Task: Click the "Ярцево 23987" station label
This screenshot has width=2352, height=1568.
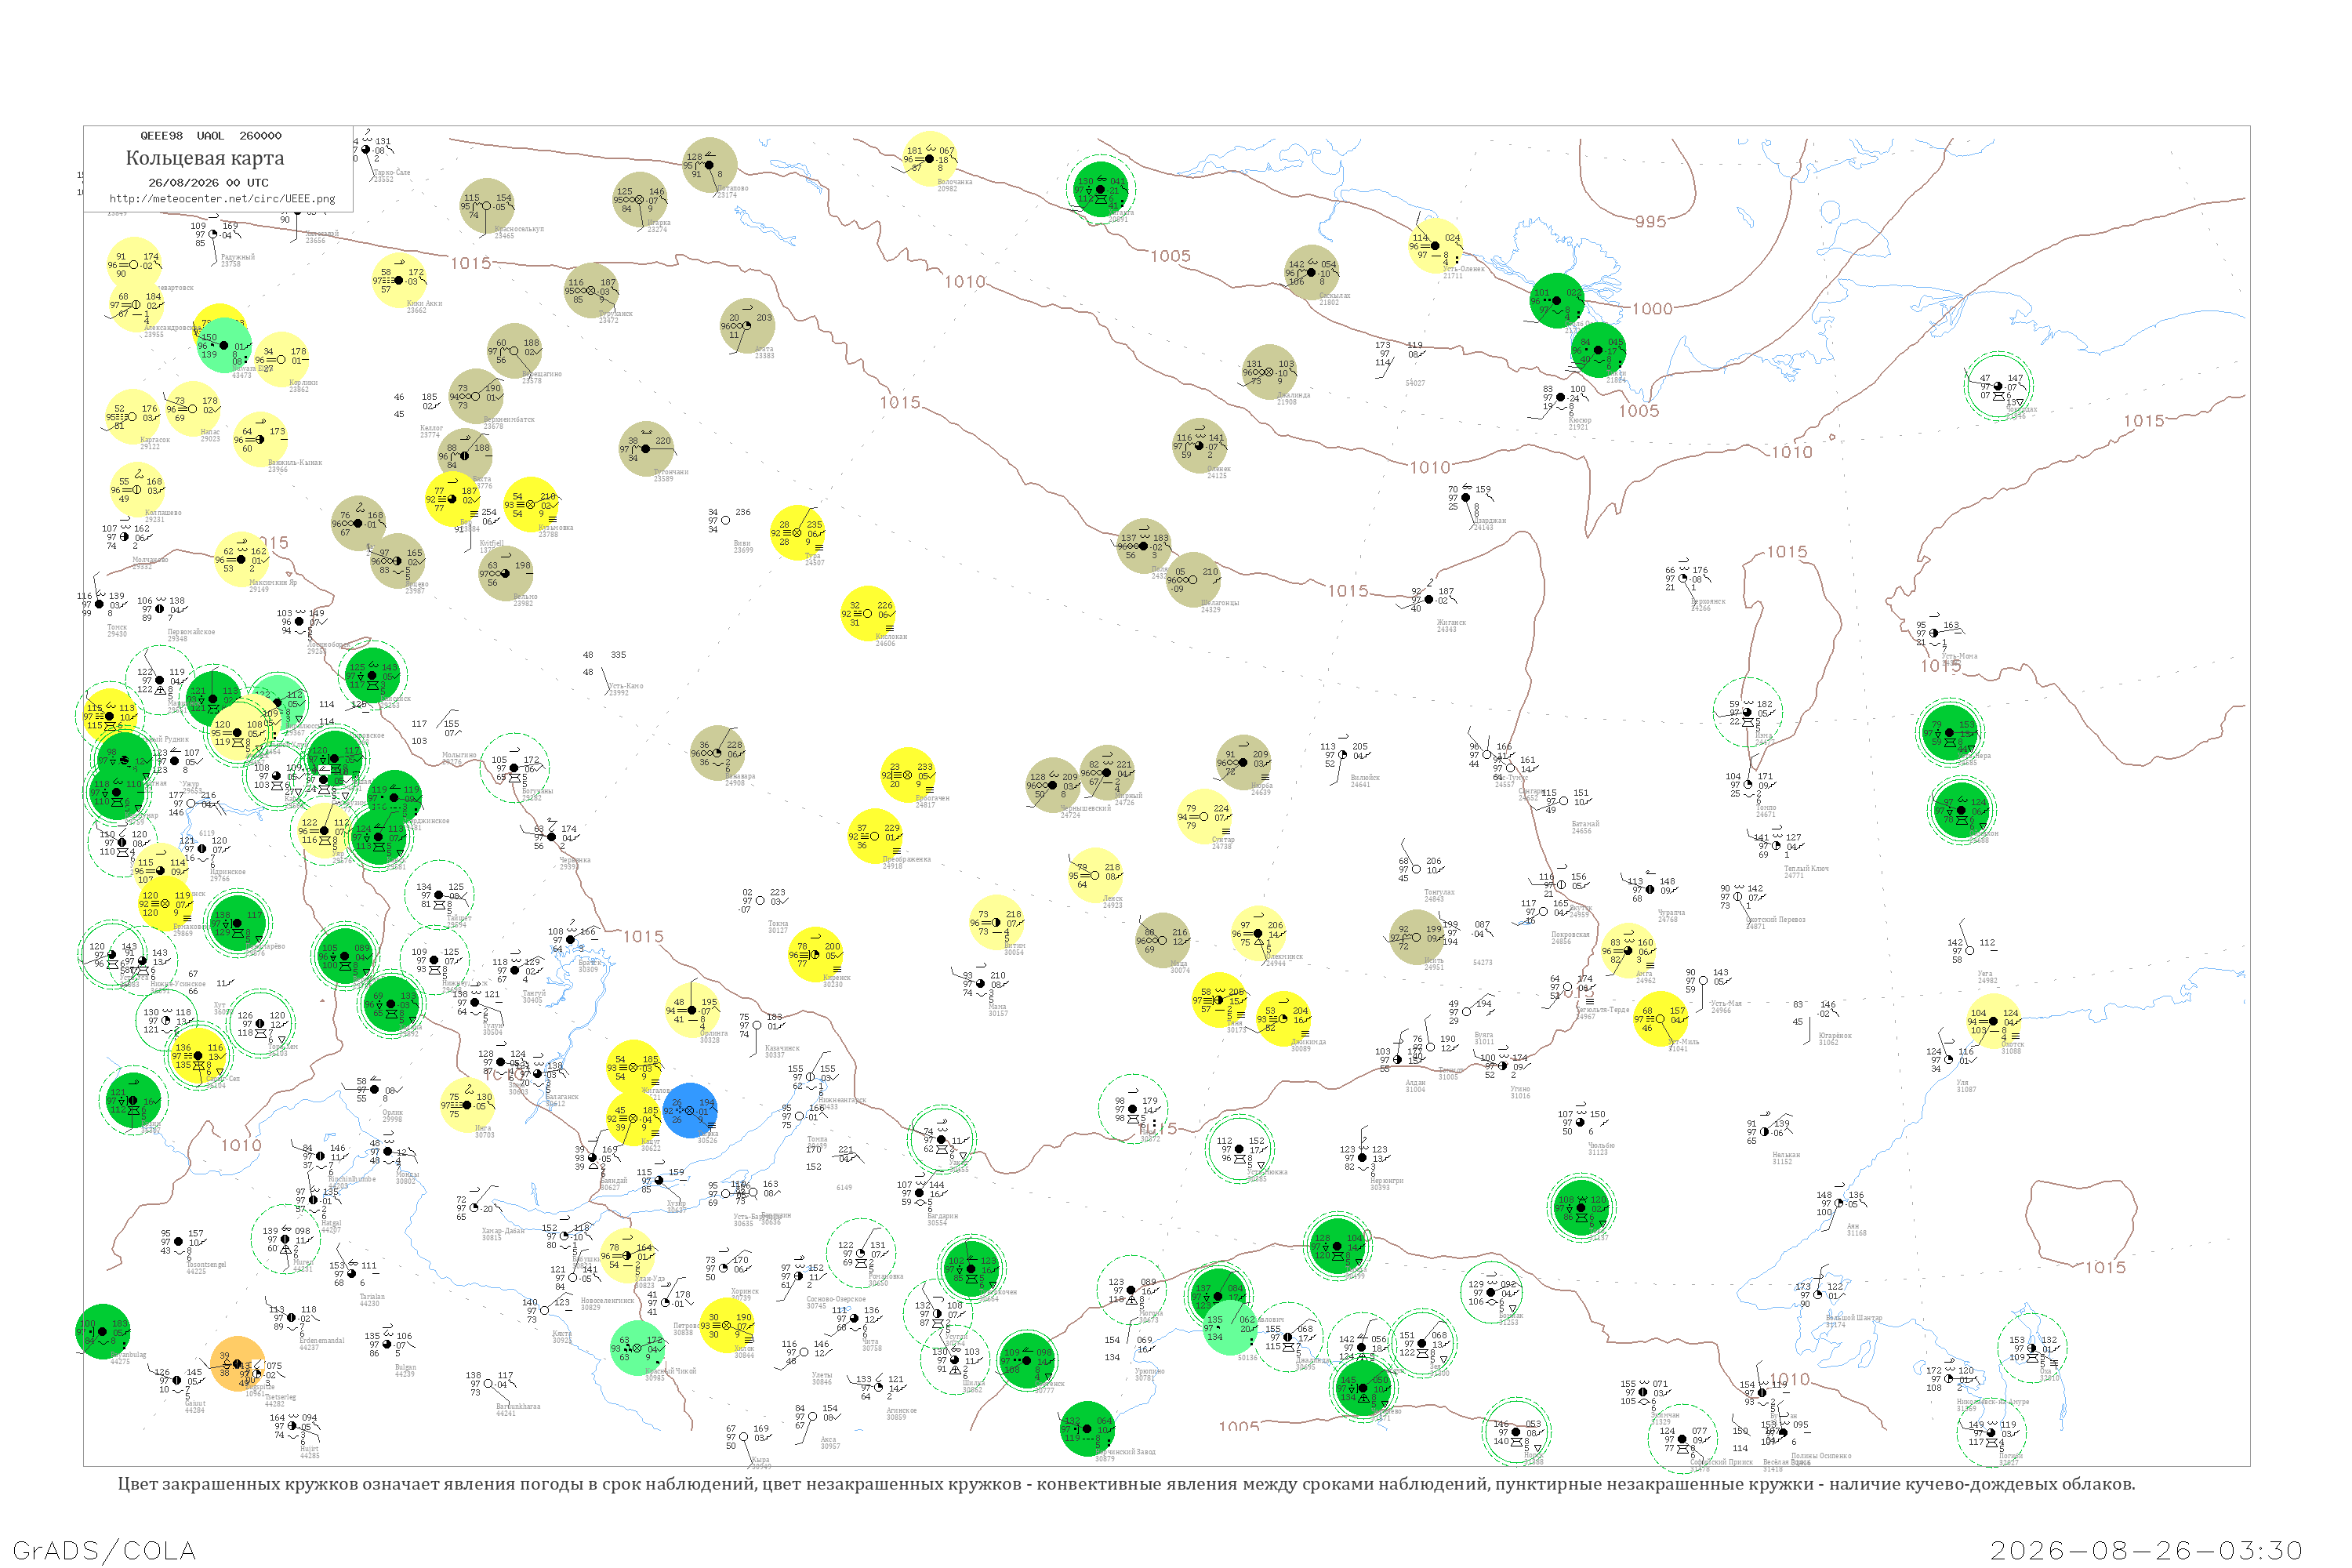Action: [416, 587]
